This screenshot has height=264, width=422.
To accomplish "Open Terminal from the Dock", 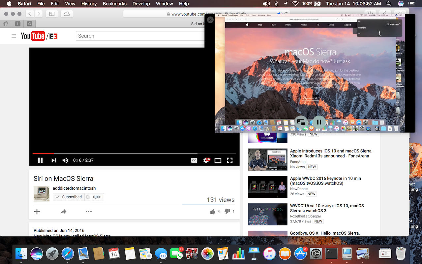I will 331,254.
